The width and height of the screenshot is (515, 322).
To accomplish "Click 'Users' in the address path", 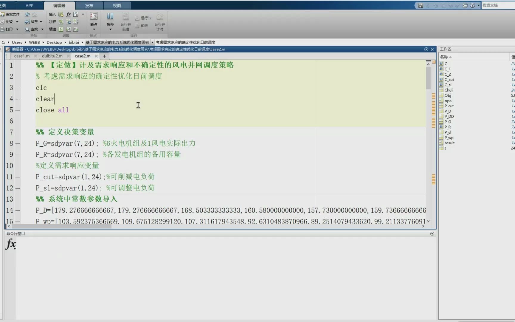I will [x=17, y=42].
